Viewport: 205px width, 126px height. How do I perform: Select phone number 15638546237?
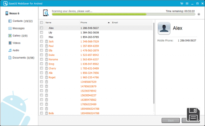coord(88,95)
